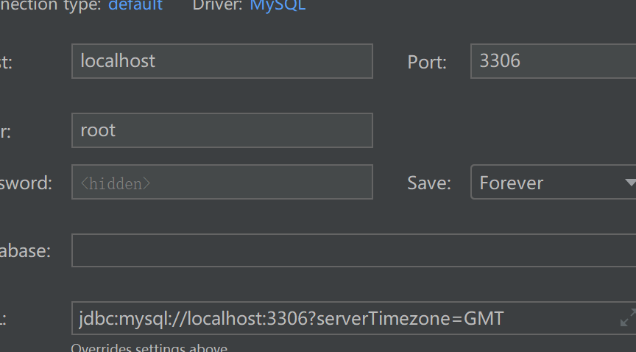Click the empty Database input field
Viewport: 636px width, 352px height.
click(x=353, y=250)
